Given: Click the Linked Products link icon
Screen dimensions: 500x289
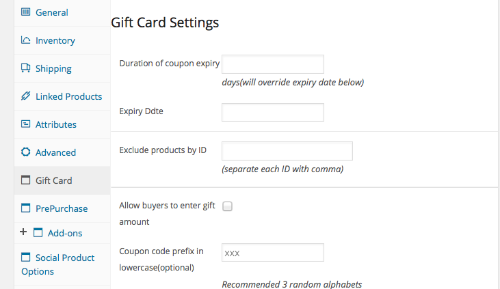Looking at the screenshot, I should [26, 96].
